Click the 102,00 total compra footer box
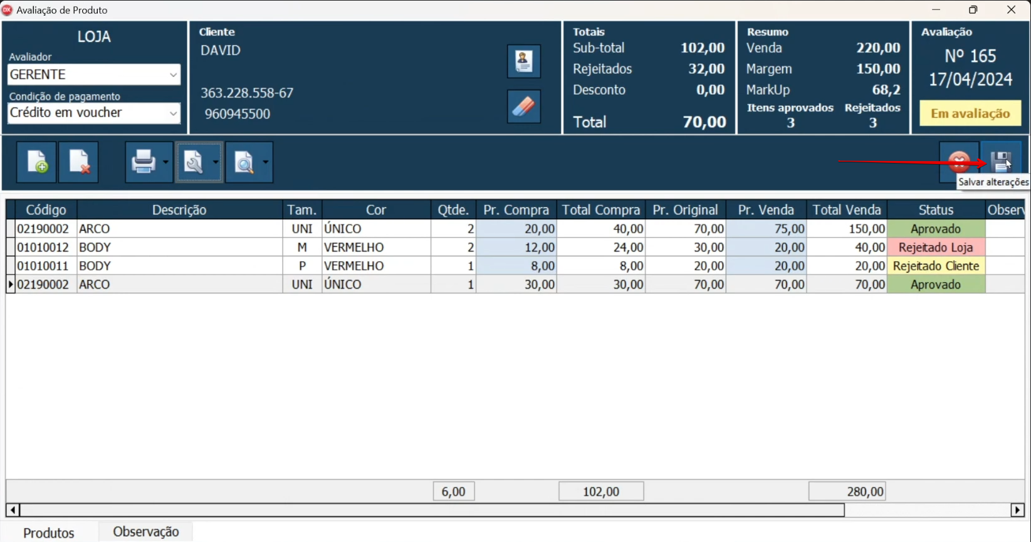This screenshot has width=1031, height=542. (x=601, y=491)
